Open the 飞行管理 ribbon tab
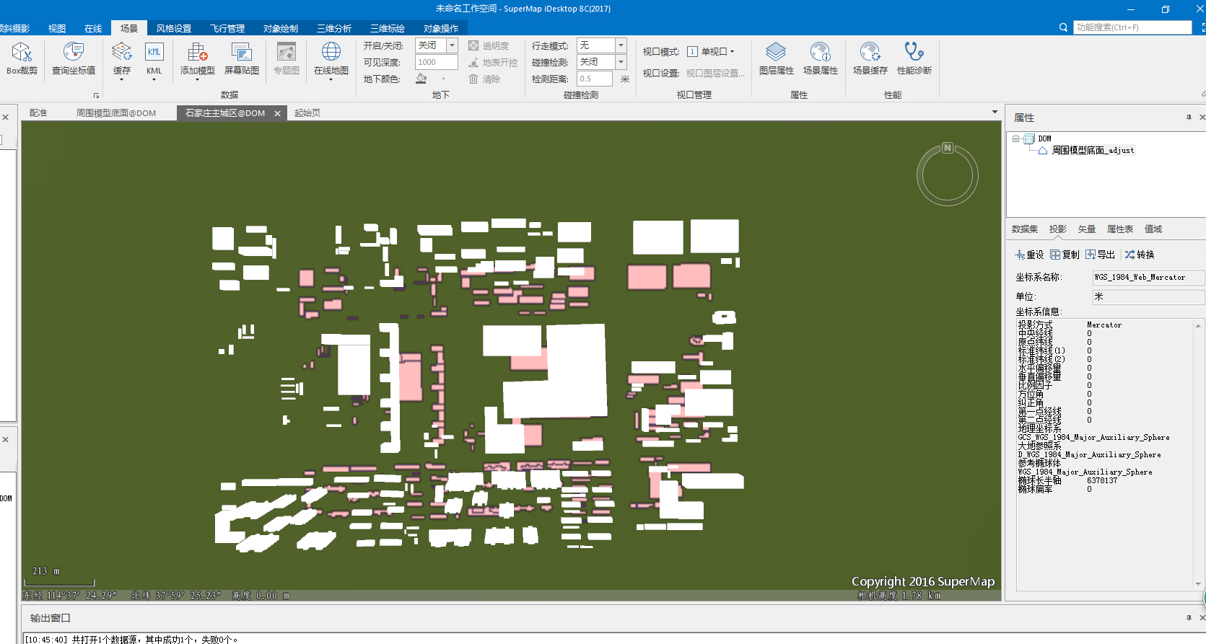Image resolution: width=1206 pixels, height=644 pixels. (227, 28)
